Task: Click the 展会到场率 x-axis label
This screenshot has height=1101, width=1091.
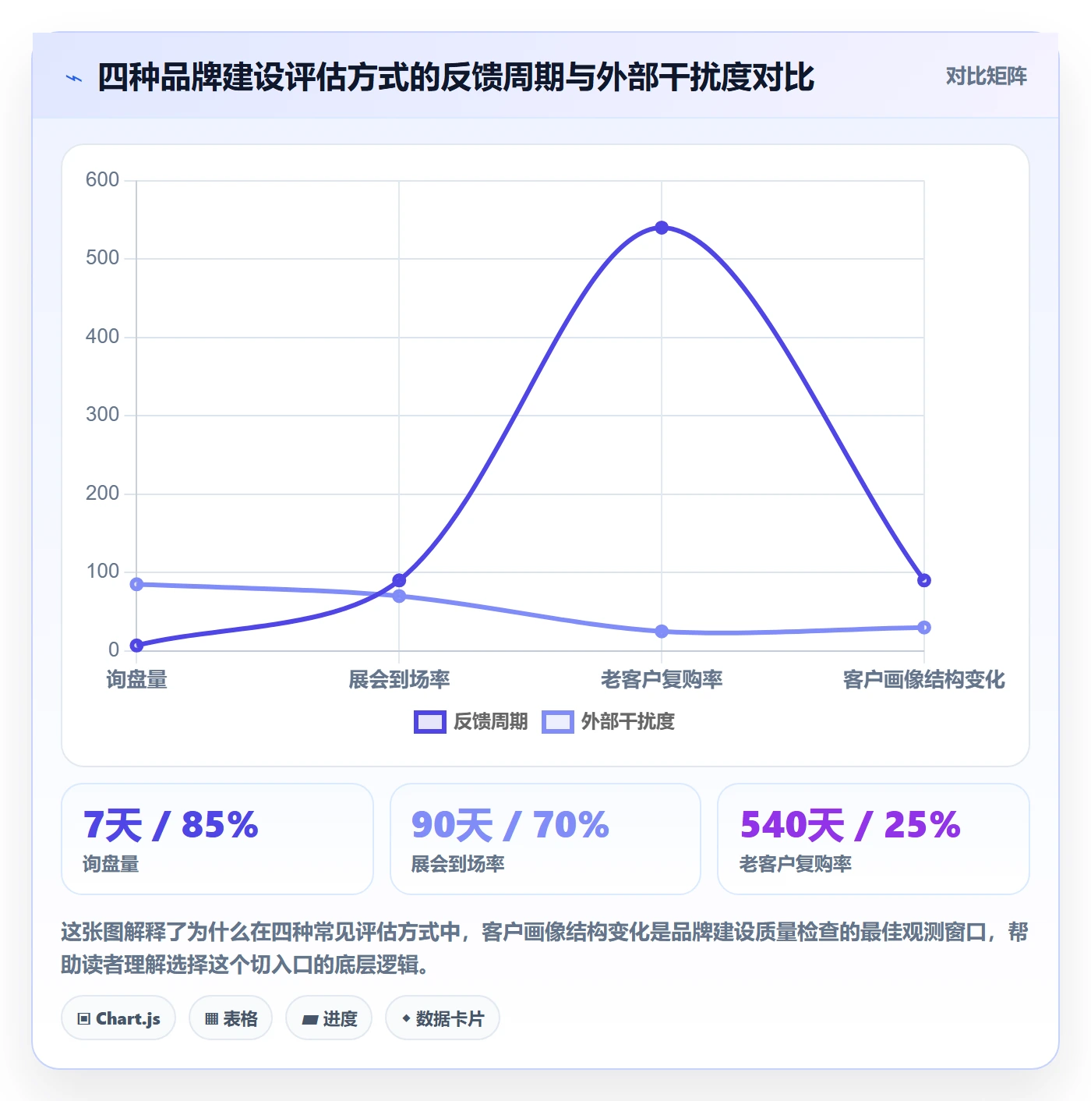Action: [x=399, y=680]
